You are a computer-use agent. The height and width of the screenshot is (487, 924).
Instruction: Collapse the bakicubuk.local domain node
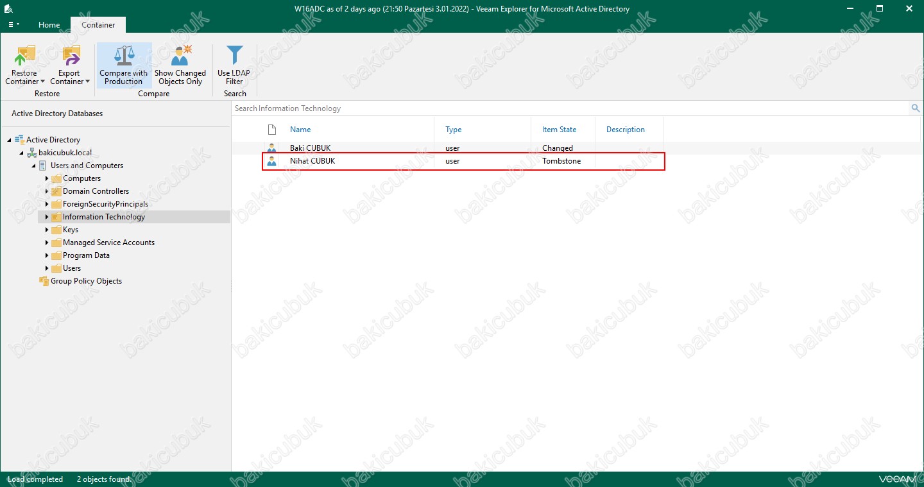[x=22, y=153]
